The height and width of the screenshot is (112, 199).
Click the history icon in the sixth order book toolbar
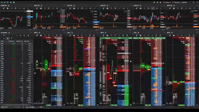point(178,35)
